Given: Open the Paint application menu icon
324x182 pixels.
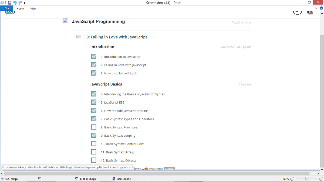Looking at the screenshot, I should click(2, 3).
